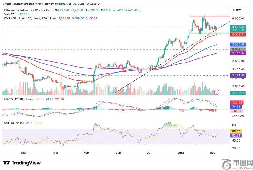Image resolution: width=253 pixels, height=170 pixels.
Task: Select the yellow 55.00 RSI value tag
Action: [237, 132]
